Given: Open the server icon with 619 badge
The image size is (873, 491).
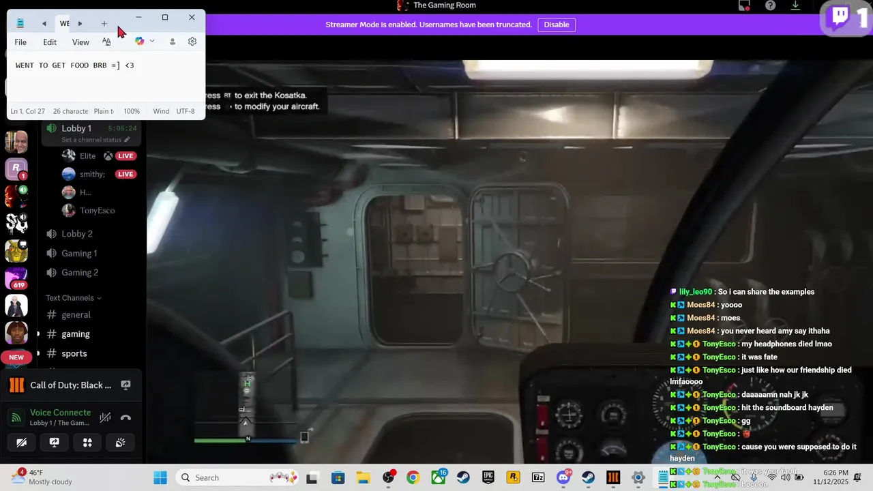Looking at the screenshot, I should [x=16, y=278].
